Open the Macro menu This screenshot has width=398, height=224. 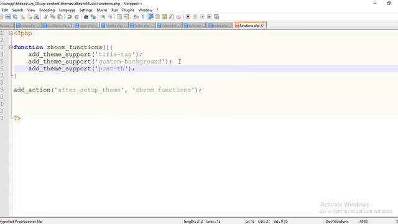102,10
